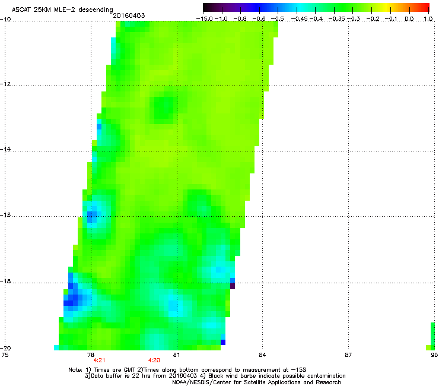Click the color bar label 1.0
The image size is (439, 386).
(x=428, y=19)
